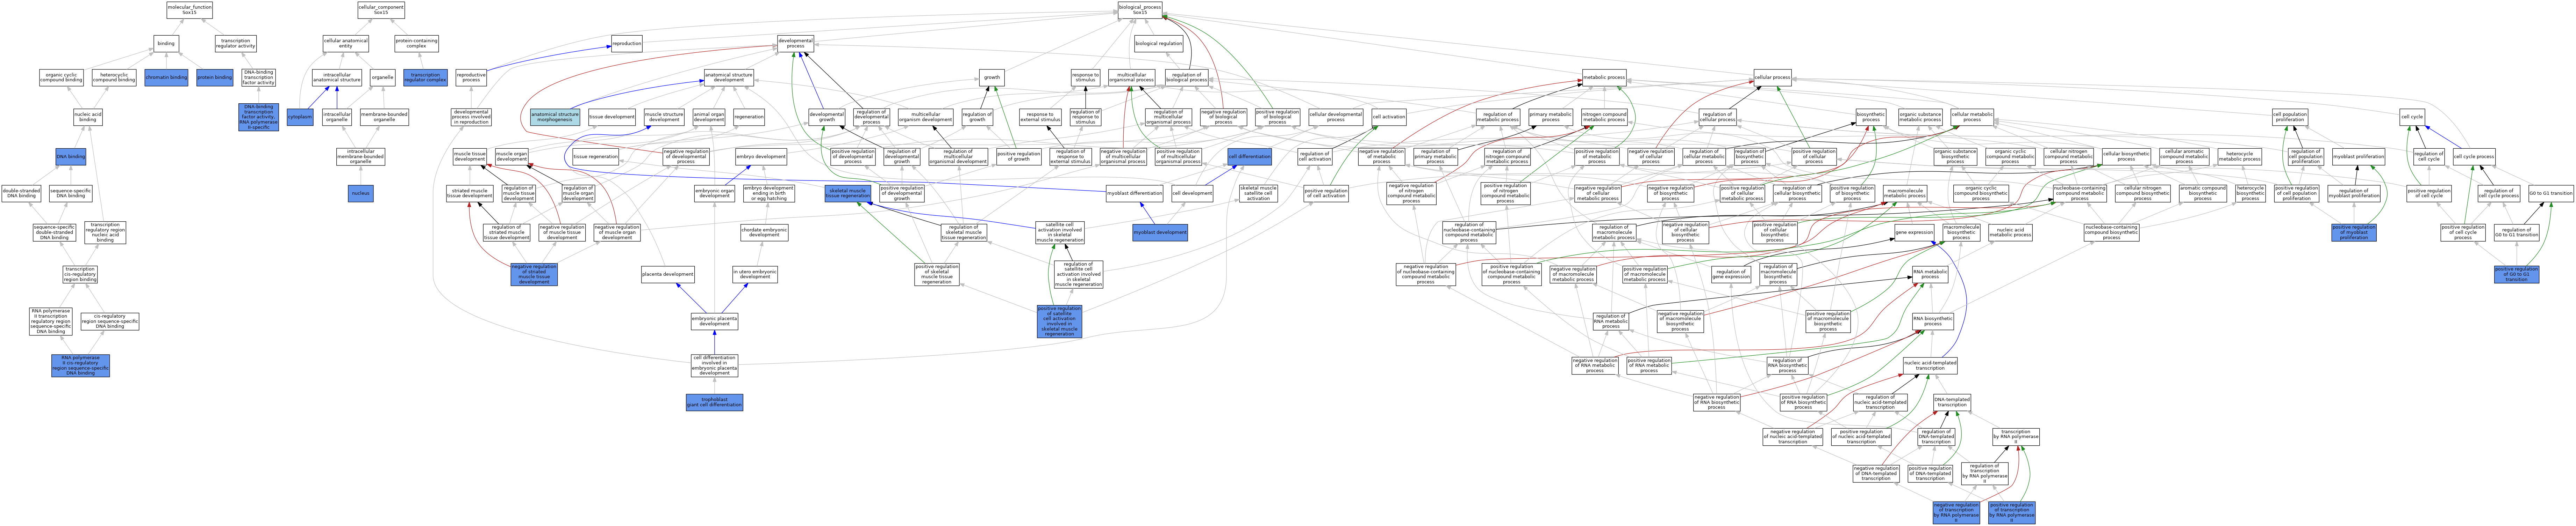Click the 'chordate embryonic development' node
2576x526 pixels.
(764, 232)
